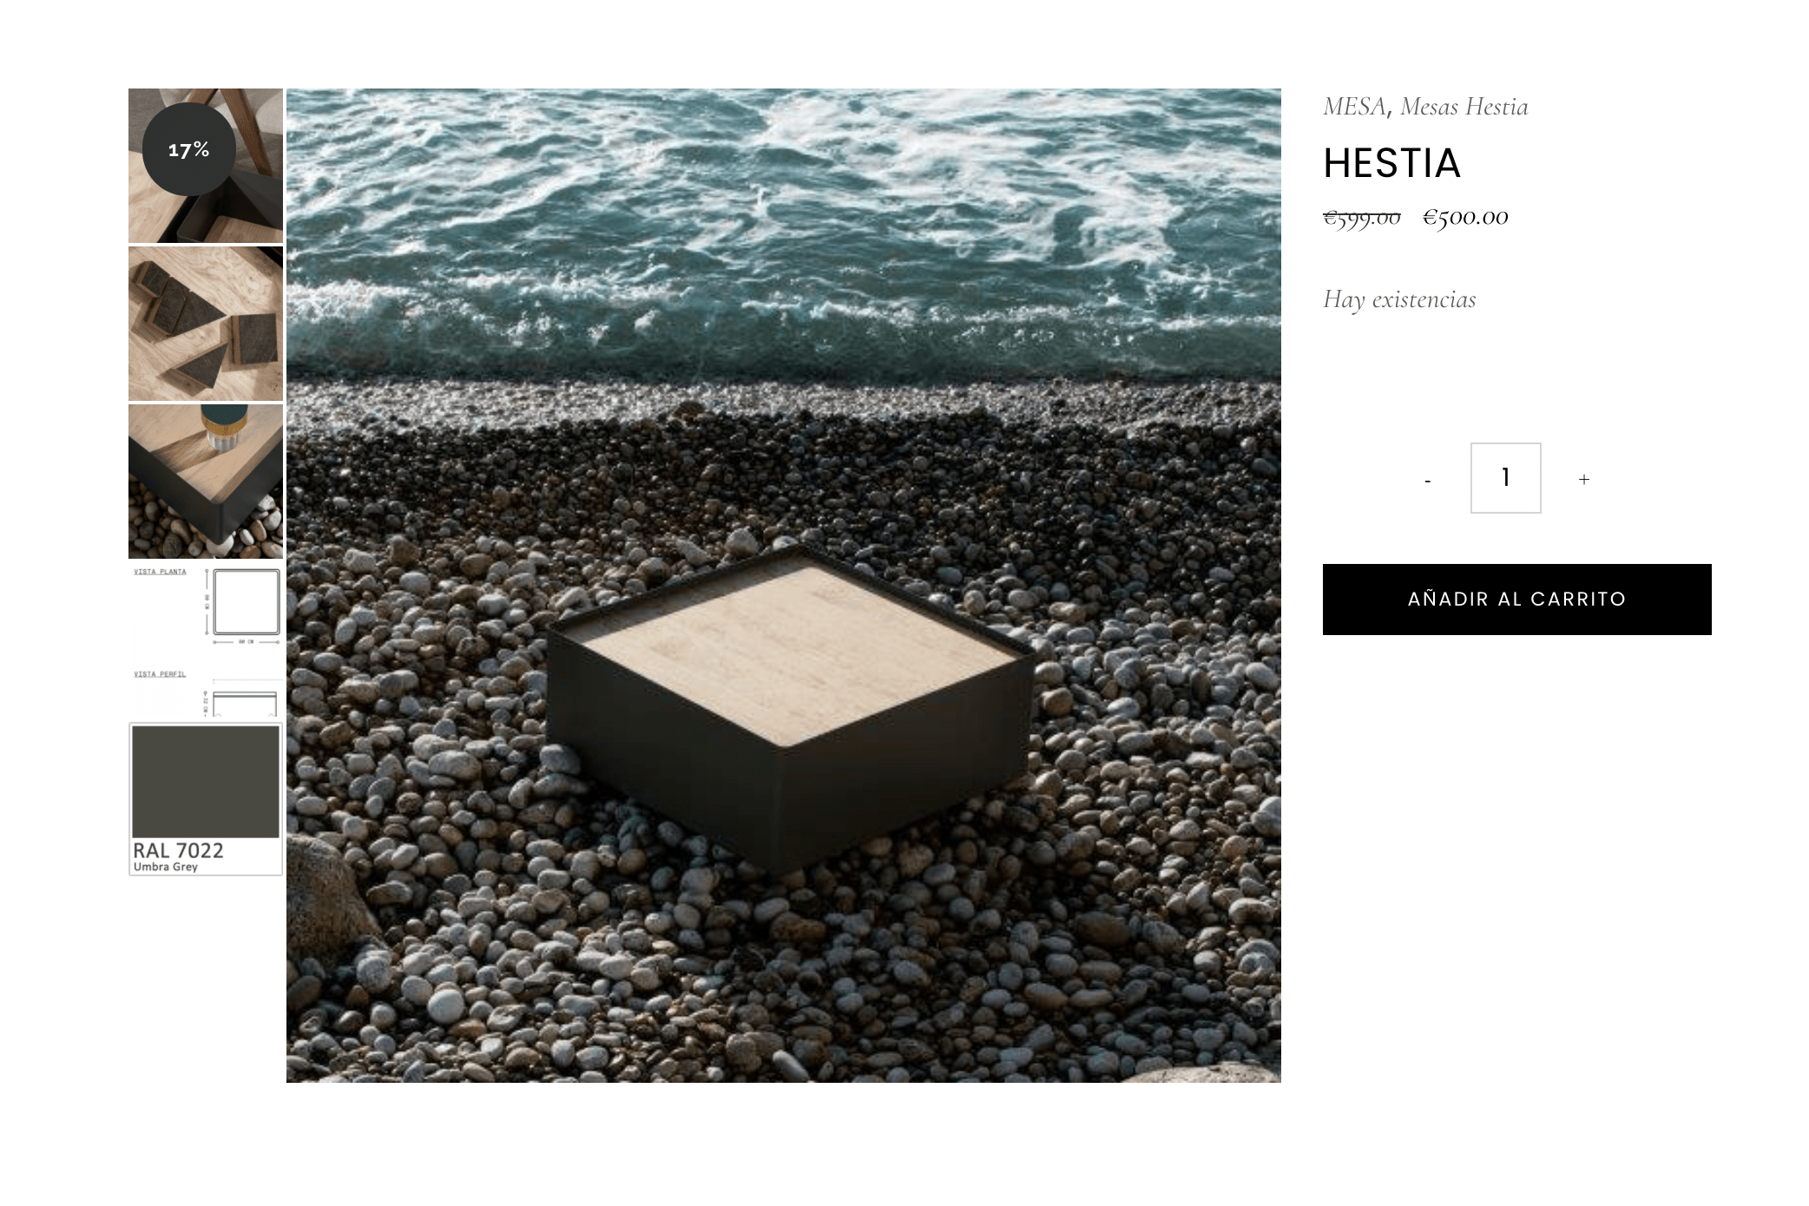Select the Vista Planta top-view diagram
1809x1206 pixels.
click(206, 606)
